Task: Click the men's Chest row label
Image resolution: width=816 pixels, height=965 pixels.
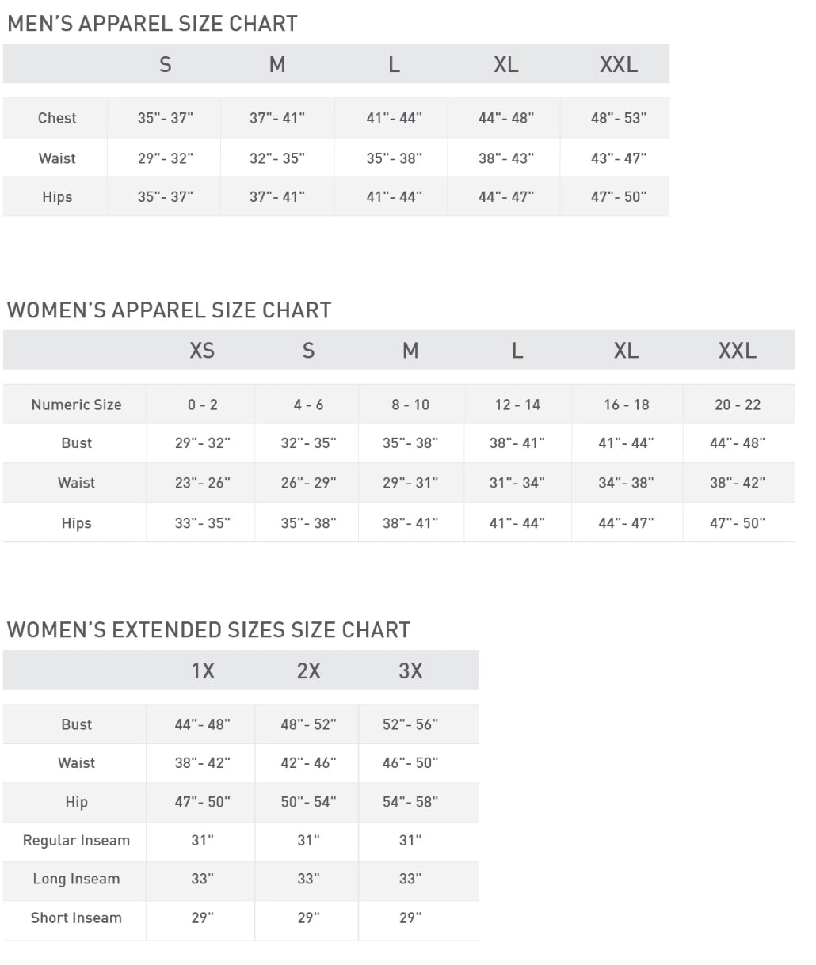Action: click(x=57, y=118)
